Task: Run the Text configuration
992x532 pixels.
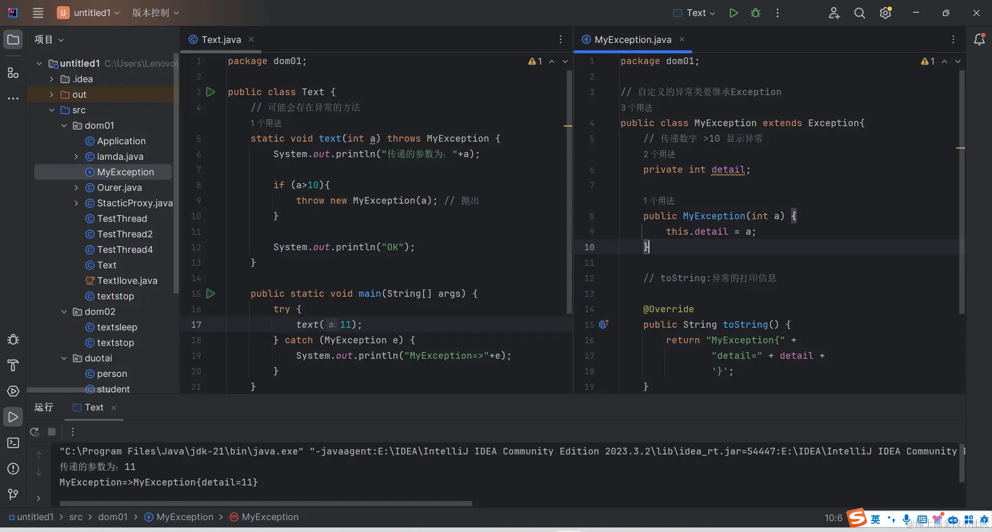Action: [x=733, y=13]
